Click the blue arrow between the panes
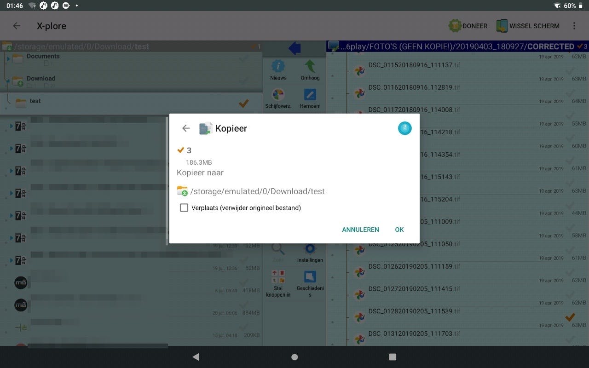The width and height of the screenshot is (589, 368). [294, 48]
